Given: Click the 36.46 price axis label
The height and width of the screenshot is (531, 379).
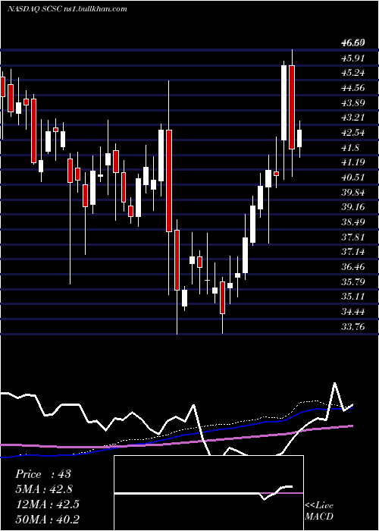Looking at the screenshot, I should [x=353, y=267].
